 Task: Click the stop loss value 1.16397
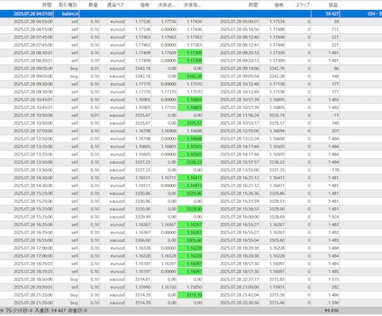tap(169, 264)
